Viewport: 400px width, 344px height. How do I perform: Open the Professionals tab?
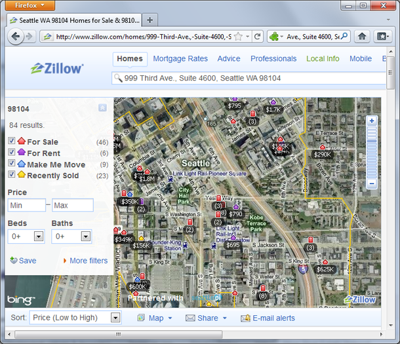click(273, 58)
